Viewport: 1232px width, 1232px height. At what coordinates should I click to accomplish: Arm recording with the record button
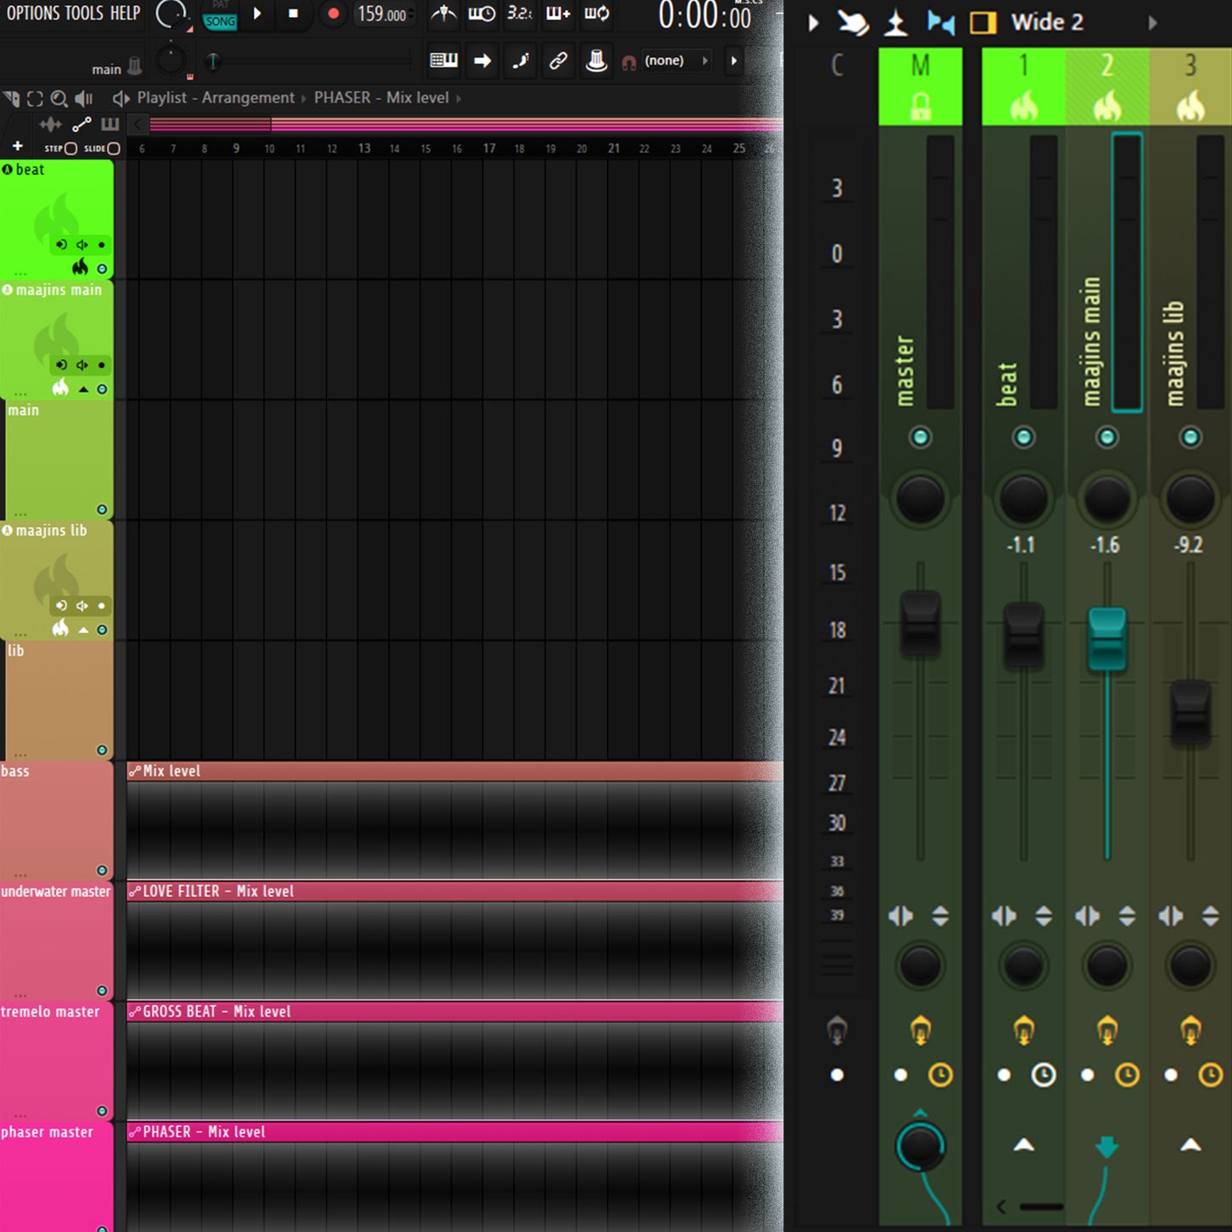333,14
